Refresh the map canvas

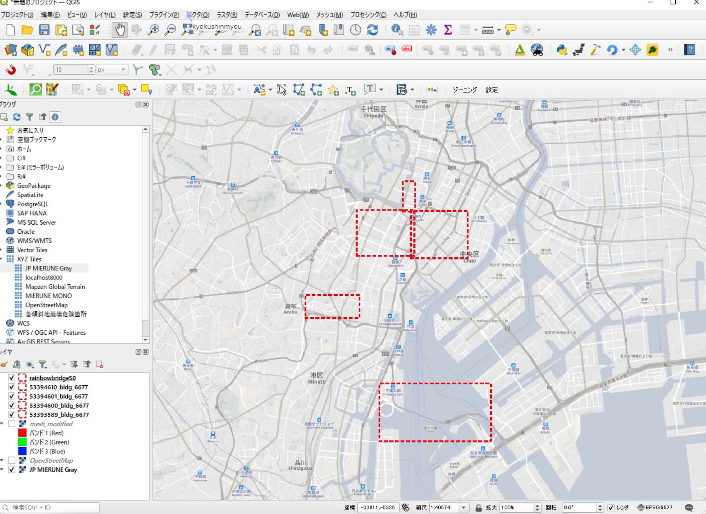[372, 29]
